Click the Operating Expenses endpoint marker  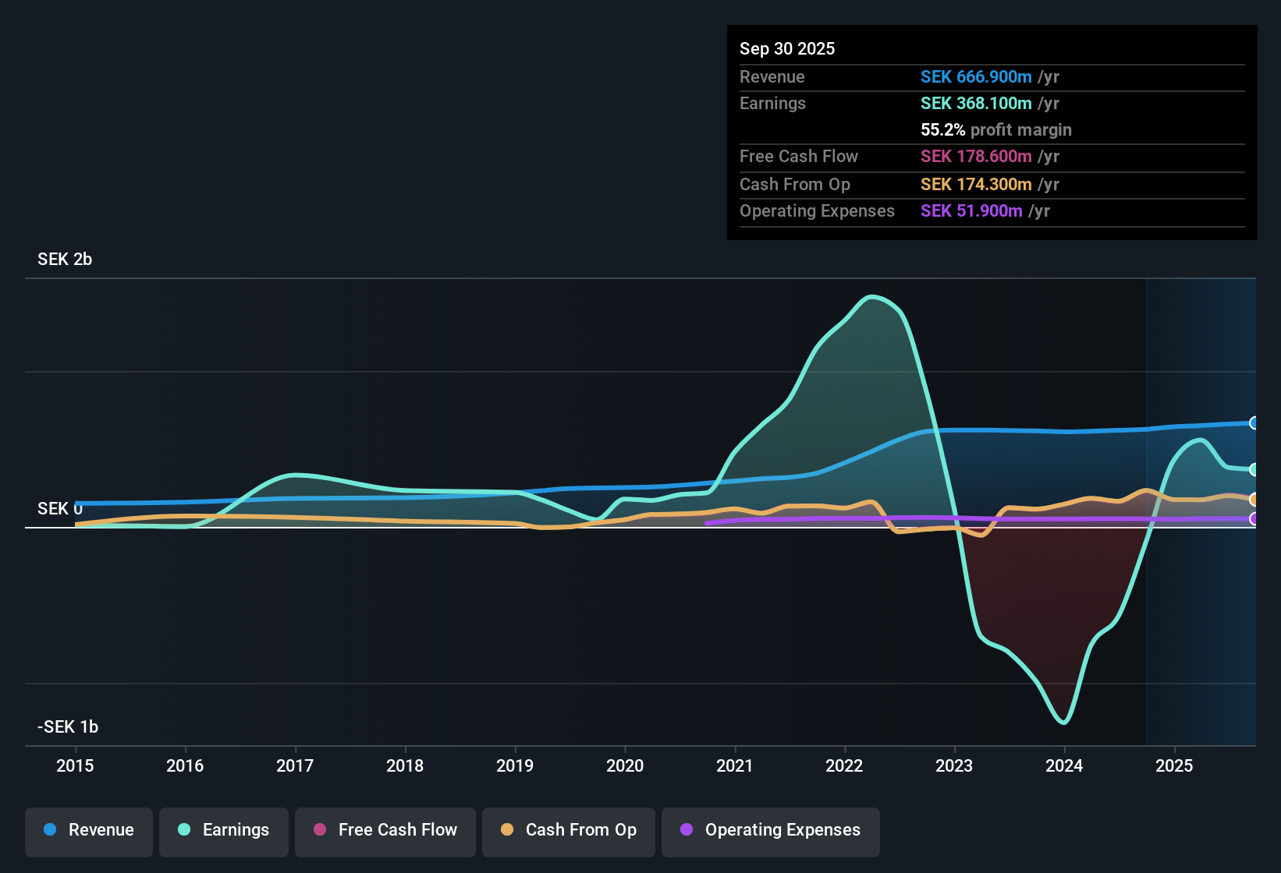pos(1254,518)
